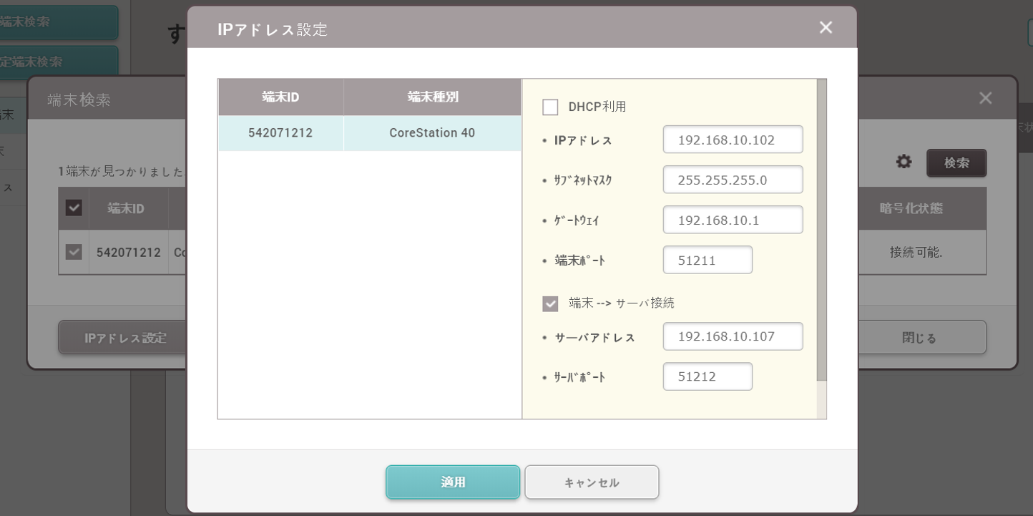The height and width of the screenshot is (516, 1033).
Task: Click the サーバアドレス input field
Action: pyautogui.click(x=733, y=336)
